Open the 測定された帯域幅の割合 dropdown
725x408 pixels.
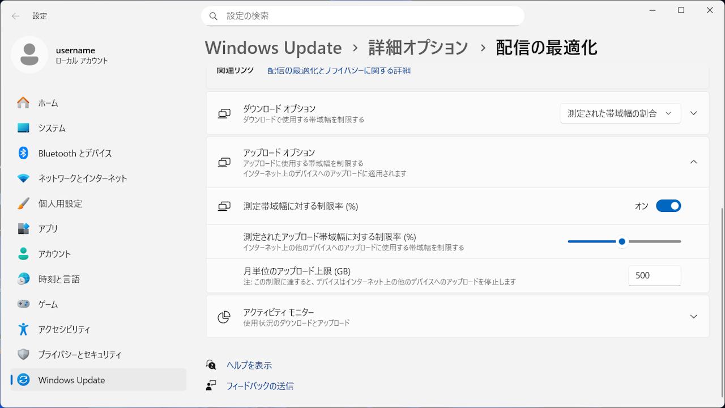[620, 113]
